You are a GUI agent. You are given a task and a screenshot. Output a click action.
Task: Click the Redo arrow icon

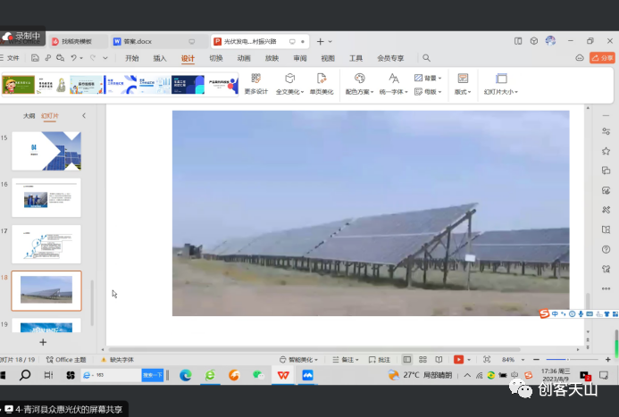point(93,58)
